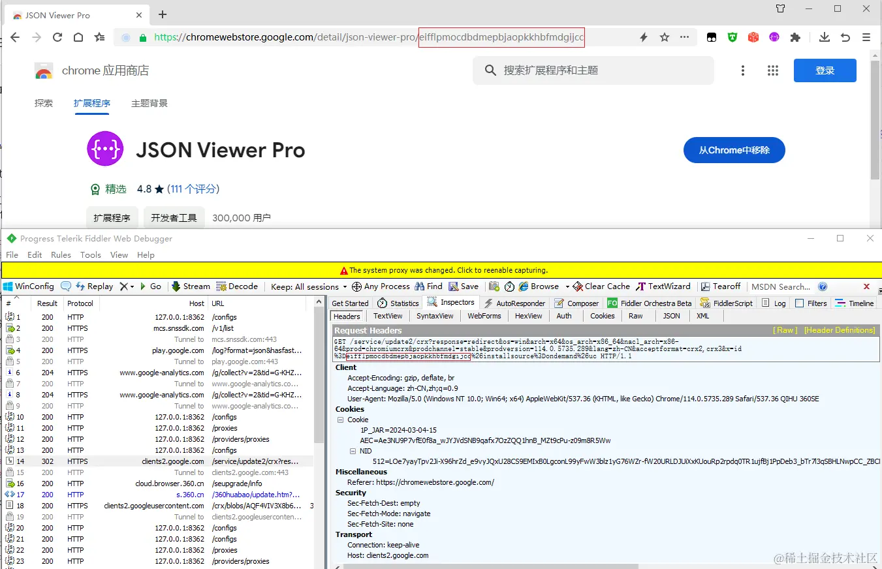Image resolution: width=882 pixels, height=569 pixels.
Task: Select the JSON inspector tab
Action: click(671, 316)
